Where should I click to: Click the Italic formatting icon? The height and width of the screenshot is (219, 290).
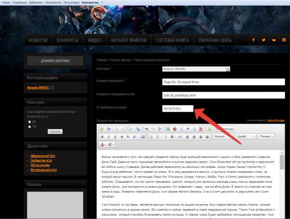[x=109, y=137]
